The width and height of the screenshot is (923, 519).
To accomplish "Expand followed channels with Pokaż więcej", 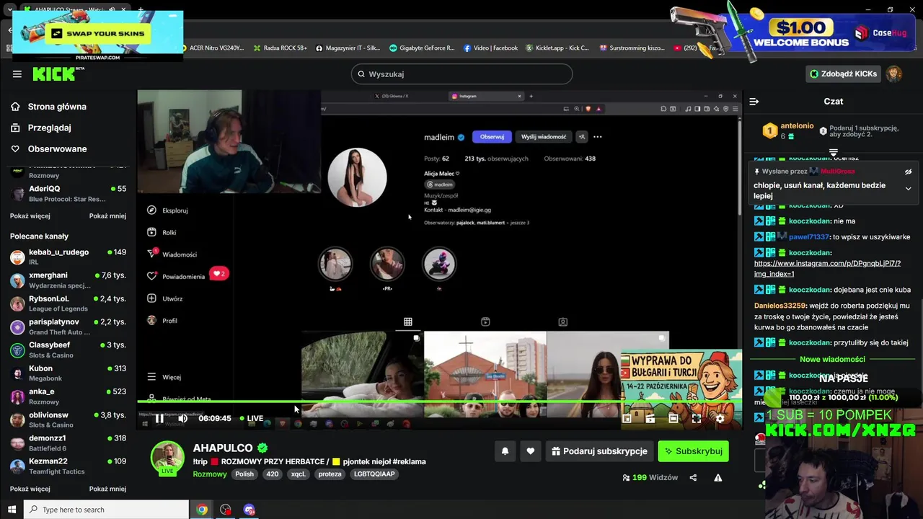I will click(x=30, y=216).
